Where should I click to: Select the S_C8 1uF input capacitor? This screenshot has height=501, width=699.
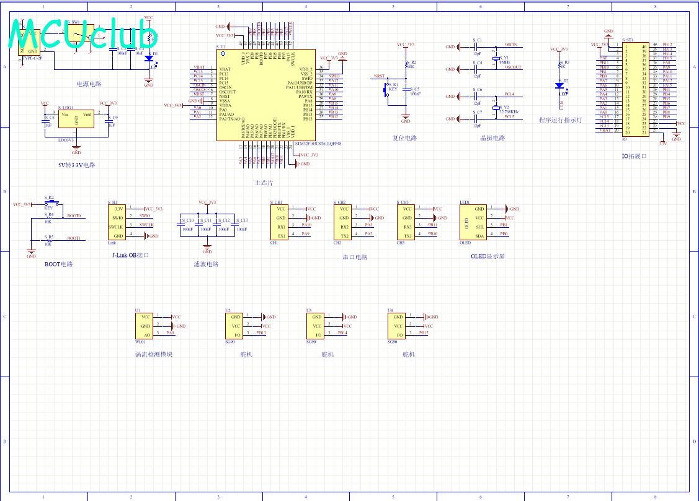click(45, 121)
